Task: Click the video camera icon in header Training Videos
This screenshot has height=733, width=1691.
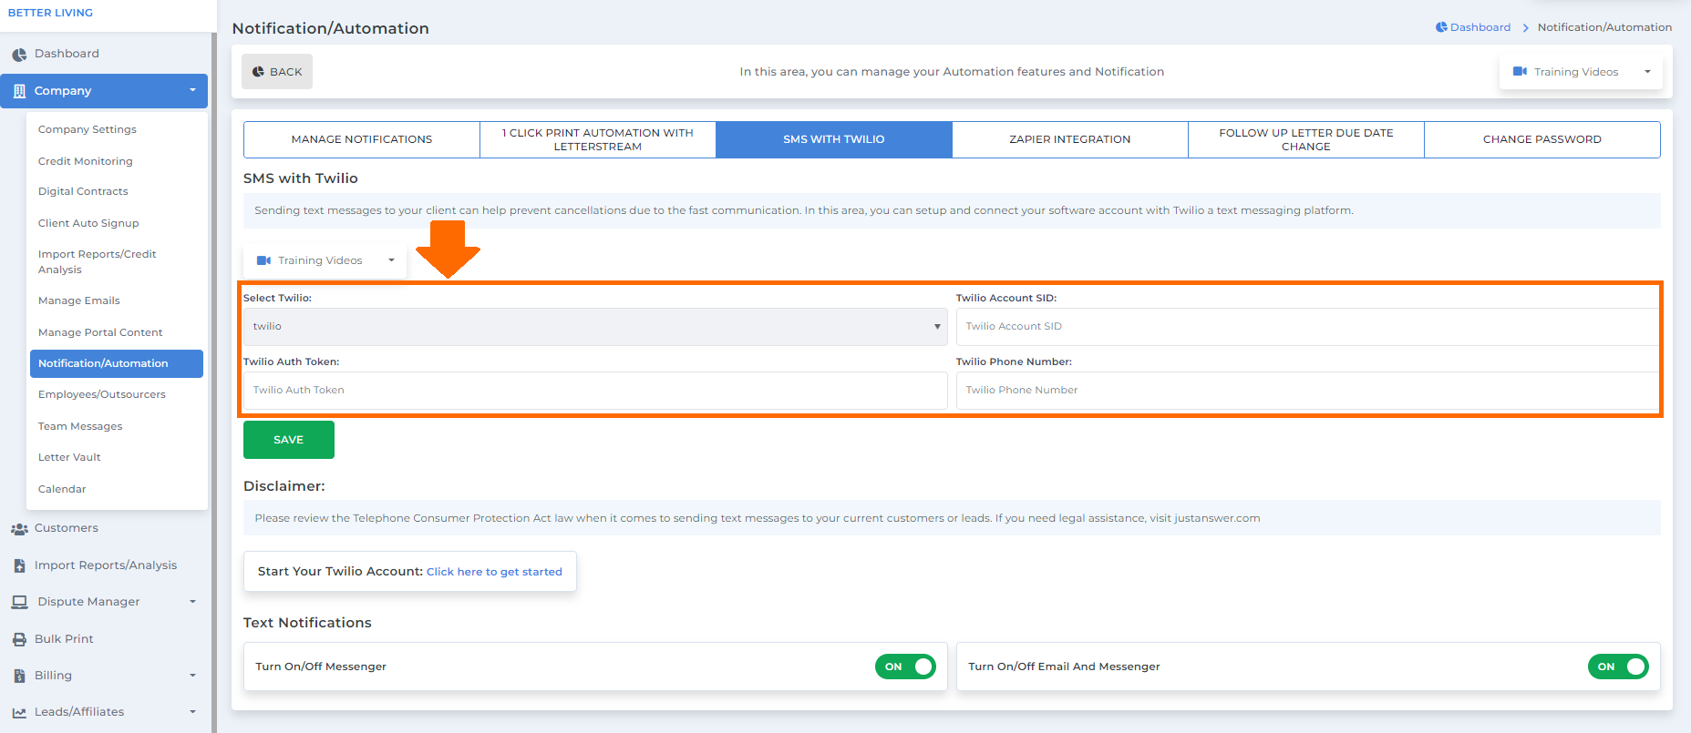Action: 1520,71
